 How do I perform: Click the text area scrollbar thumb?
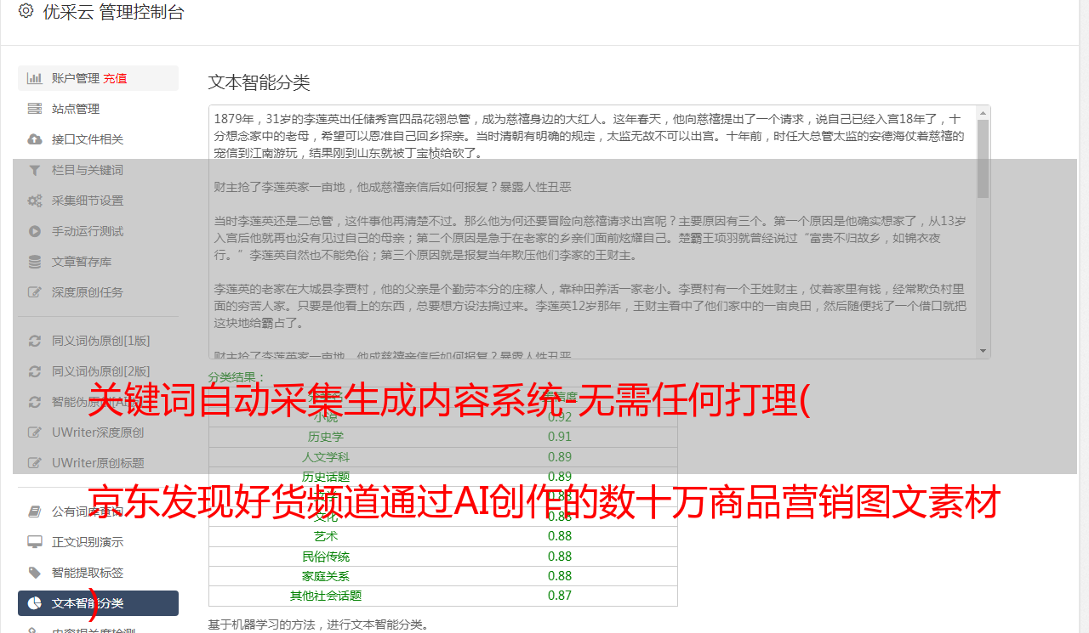[x=984, y=158]
